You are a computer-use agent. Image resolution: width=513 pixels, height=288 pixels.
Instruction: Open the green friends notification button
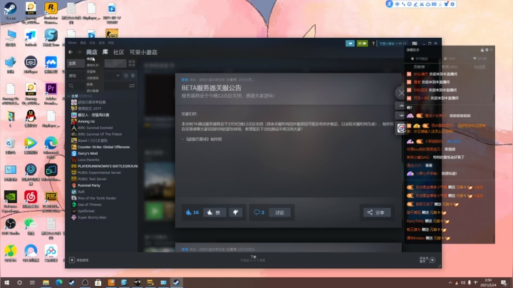pos(362,43)
